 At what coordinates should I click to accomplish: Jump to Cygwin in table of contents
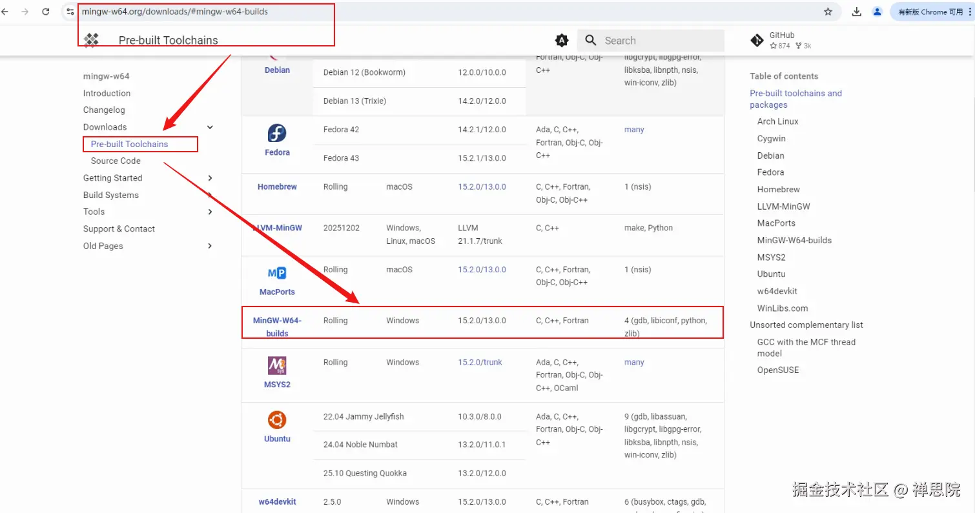click(772, 138)
